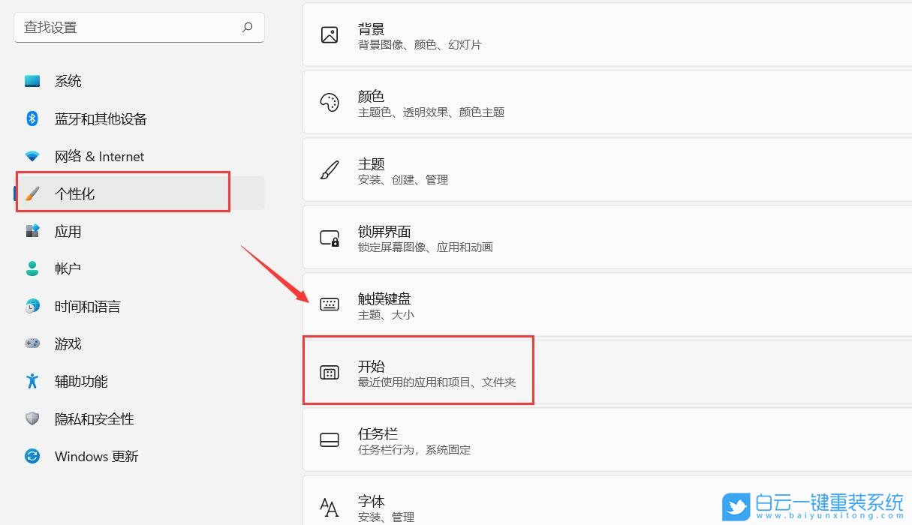The image size is (912, 525).
Task: Click the 查找设置 search field
Action: [x=139, y=27]
